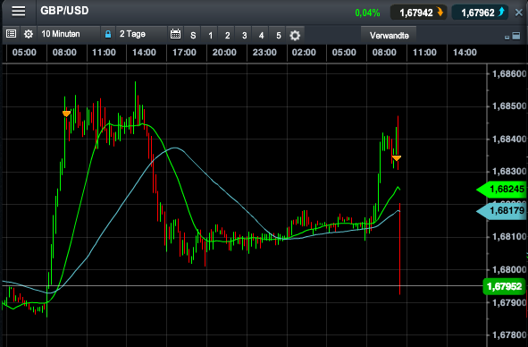This screenshot has height=347, width=528.
Task: Click the buy price 1,67962
Action: [x=480, y=13]
